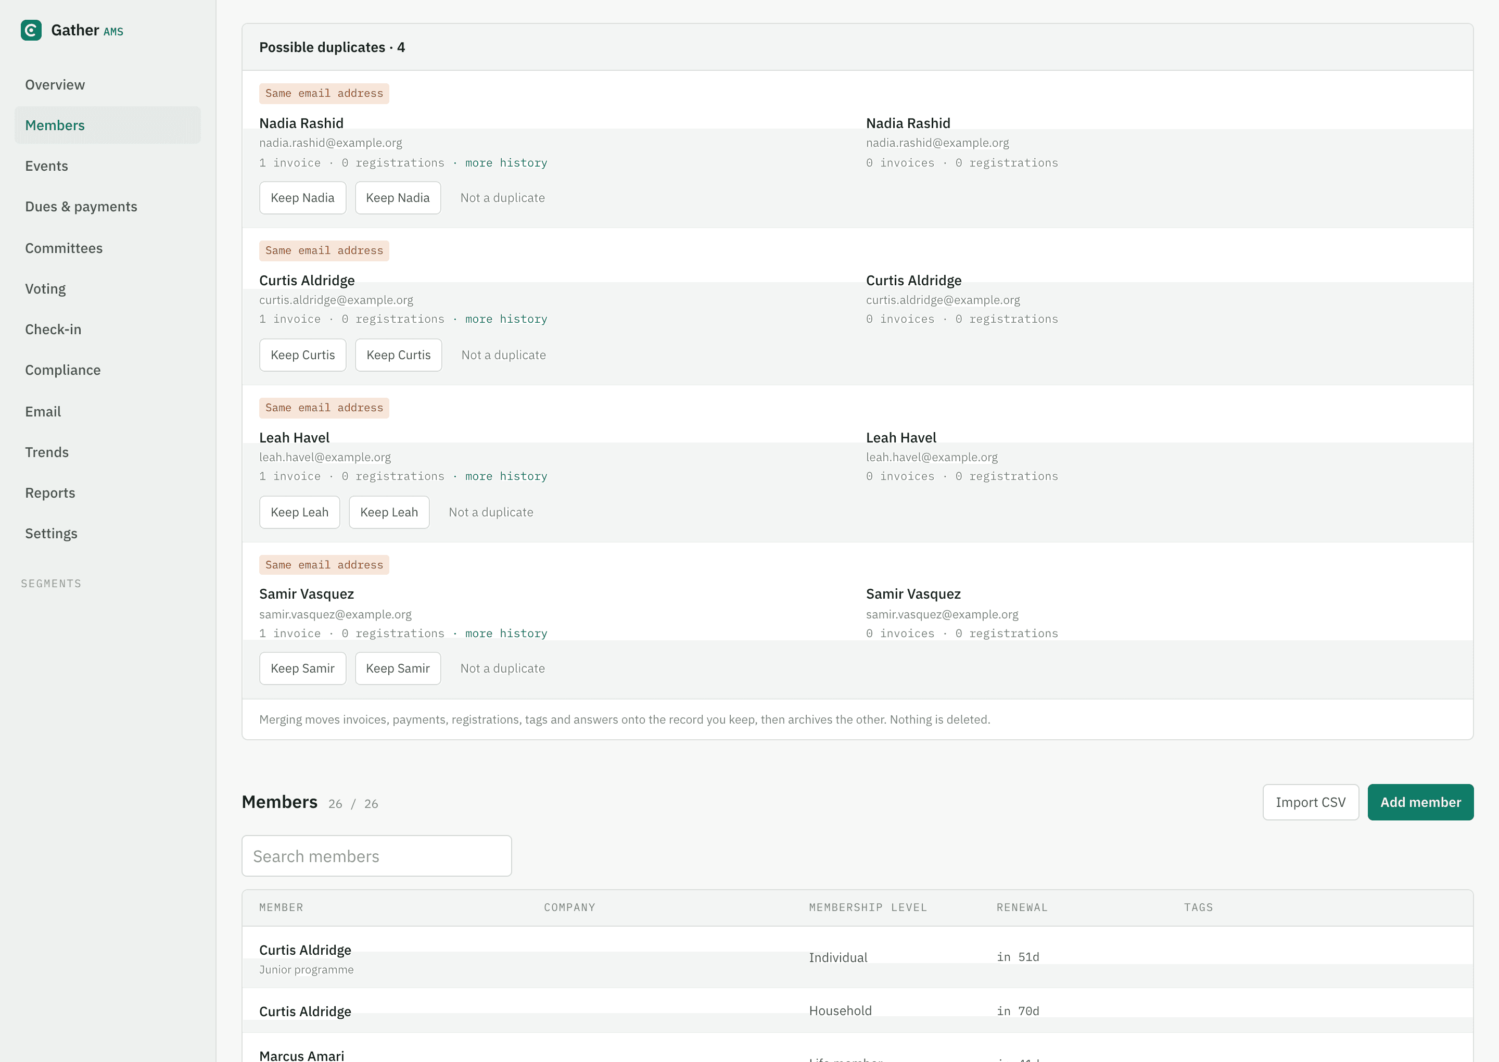Mark Curtis Aldridge pair as not a duplicate

coord(503,355)
